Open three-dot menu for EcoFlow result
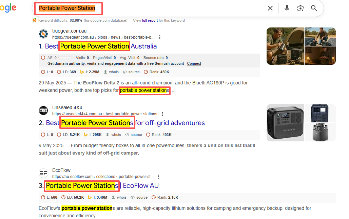This screenshot has height=219, width=349. tap(159, 177)
